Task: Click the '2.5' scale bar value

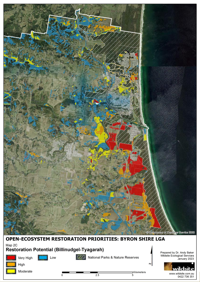Action: point(97,275)
